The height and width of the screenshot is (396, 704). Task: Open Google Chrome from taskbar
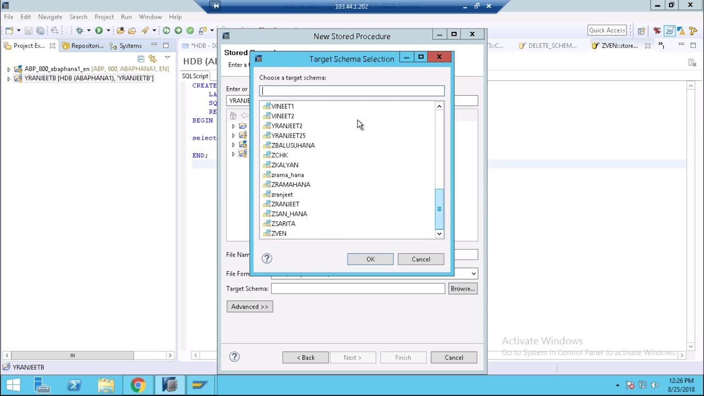tap(137, 385)
